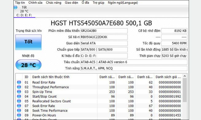
Task: Click the 5203 power on hours field
Action: point(174,56)
